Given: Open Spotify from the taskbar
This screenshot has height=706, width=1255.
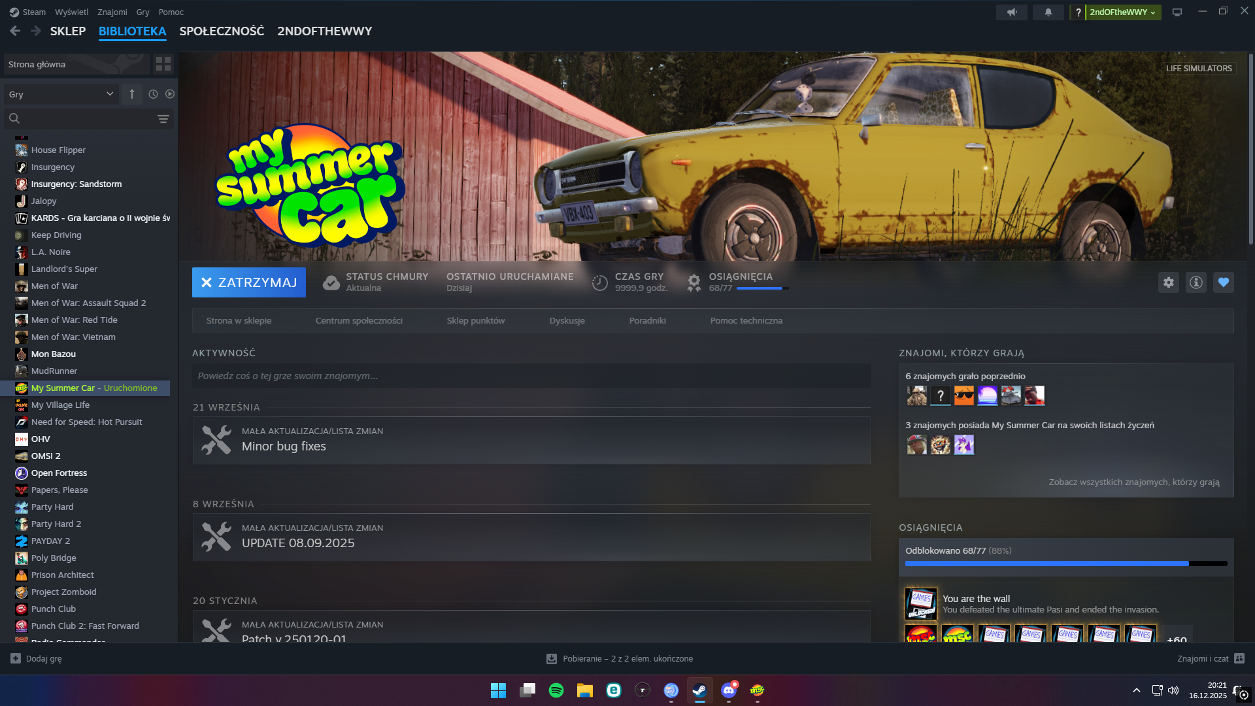Looking at the screenshot, I should tap(556, 690).
